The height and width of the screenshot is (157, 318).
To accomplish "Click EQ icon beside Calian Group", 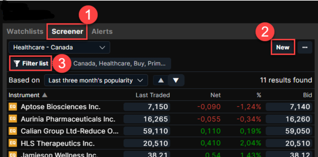I will [x=13, y=131].
